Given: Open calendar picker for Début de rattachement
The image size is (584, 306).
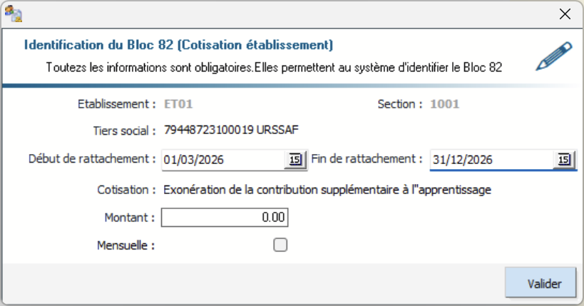Looking at the screenshot, I should pyautogui.click(x=294, y=160).
